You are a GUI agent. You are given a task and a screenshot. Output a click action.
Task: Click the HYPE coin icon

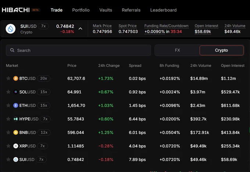coord(15,119)
